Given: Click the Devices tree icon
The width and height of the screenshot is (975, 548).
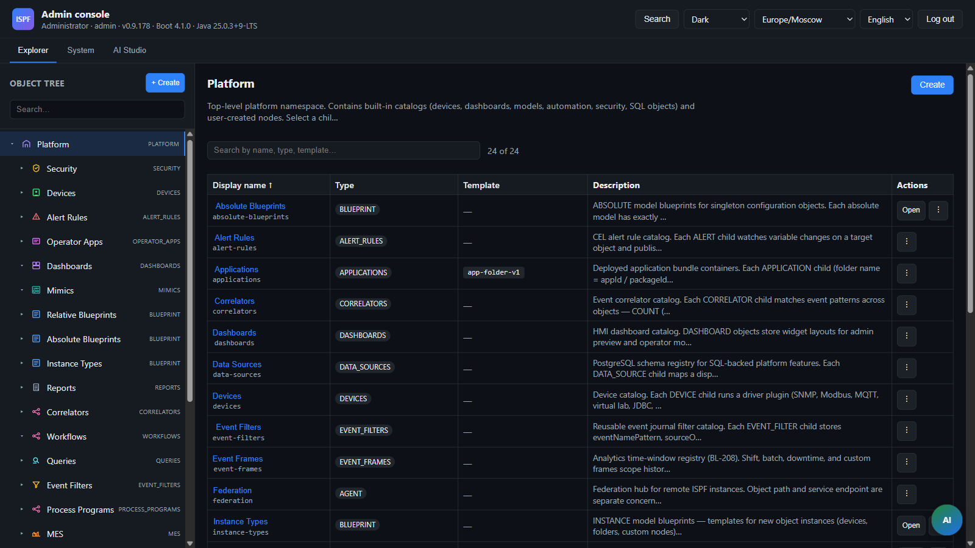Looking at the screenshot, I should pos(36,193).
